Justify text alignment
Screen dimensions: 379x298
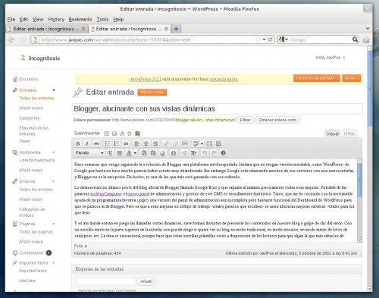pyautogui.click(x=120, y=152)
